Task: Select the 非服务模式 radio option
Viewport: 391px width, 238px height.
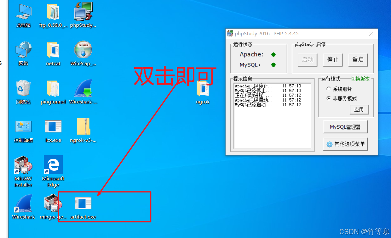Action: point(329,98)
